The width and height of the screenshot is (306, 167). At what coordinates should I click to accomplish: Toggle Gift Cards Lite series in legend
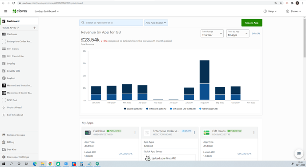[x=183, y=109]
